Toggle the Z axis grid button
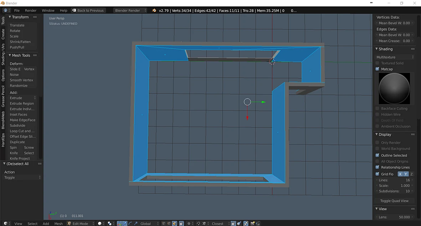Image resolution: width=421 pixels, height=226 pixels. tap(411, 174)
